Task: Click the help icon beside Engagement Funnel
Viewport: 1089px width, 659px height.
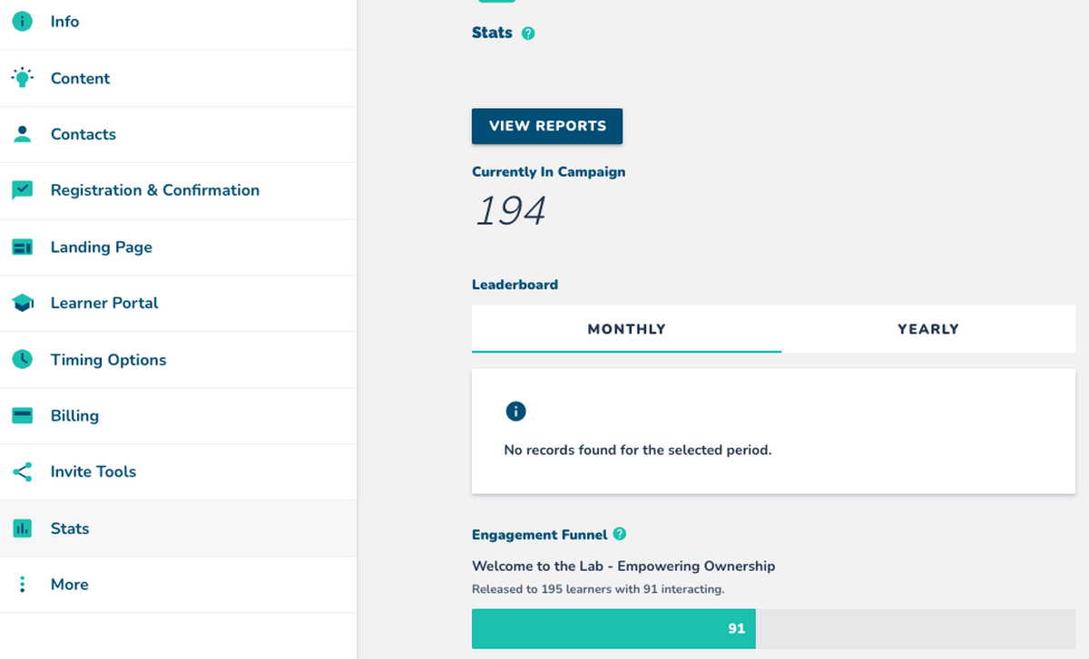Action: pos(620,534)
